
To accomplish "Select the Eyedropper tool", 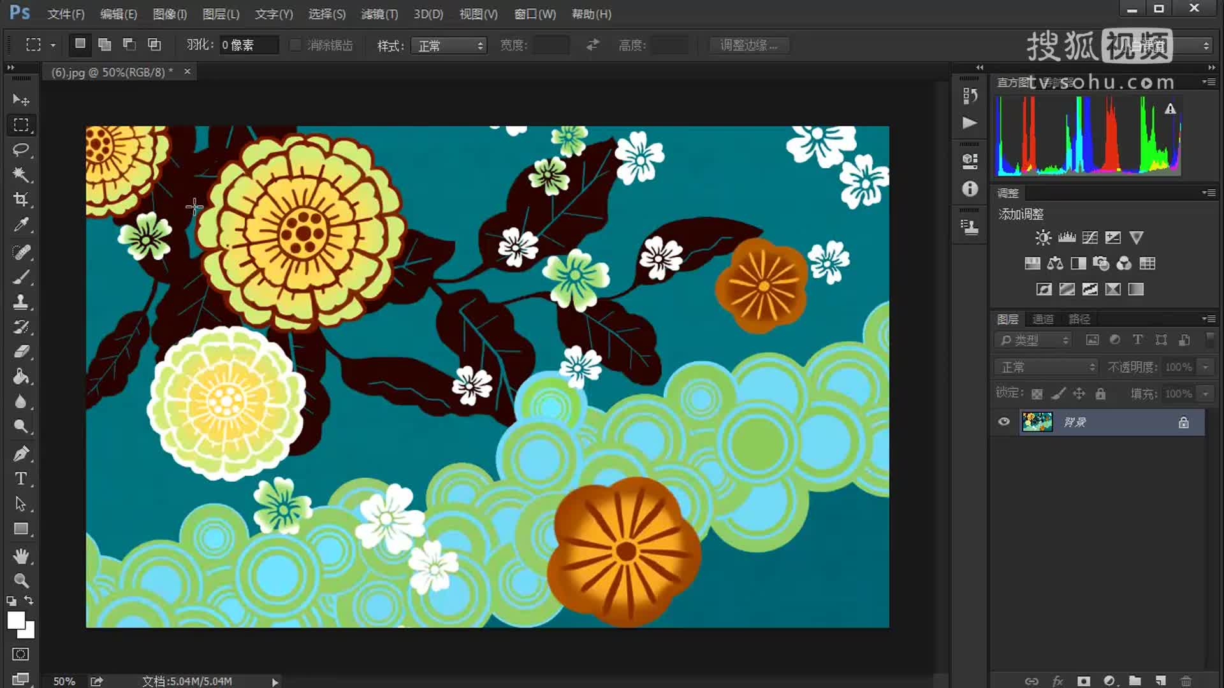I will [21, 224].
